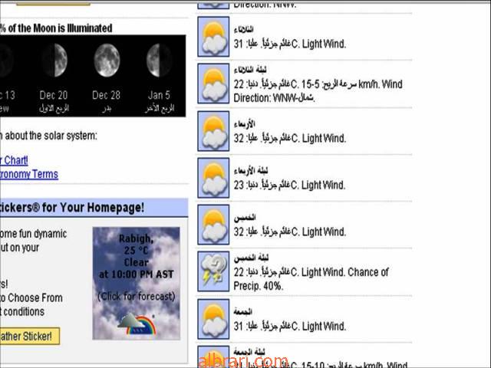The image size is (491, 368).
Task: Click the partly cloudy icon for الخميس
Action: coord(213,225)
